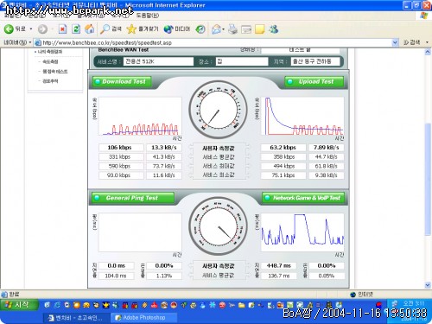Click the Stop loading red X icon

click(62, 29)
